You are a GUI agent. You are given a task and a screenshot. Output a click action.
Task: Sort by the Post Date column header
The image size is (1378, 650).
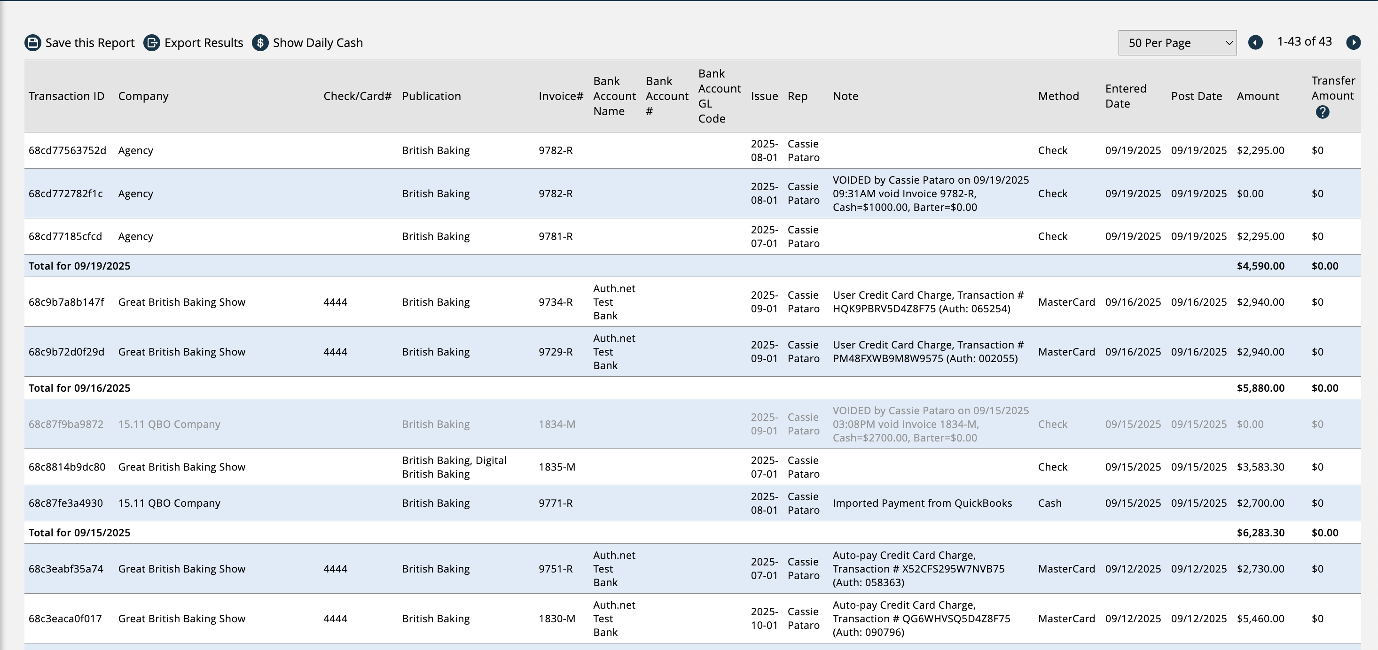click(x=1196, y=96)
